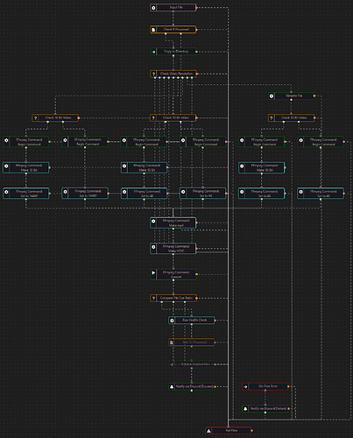Click the Rename File node icon
The image size is (353, 438).
272,95
